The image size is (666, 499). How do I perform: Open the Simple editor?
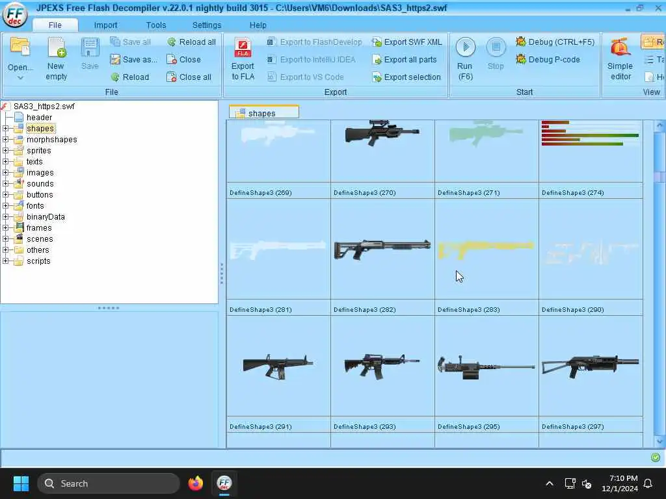point(620,58)
